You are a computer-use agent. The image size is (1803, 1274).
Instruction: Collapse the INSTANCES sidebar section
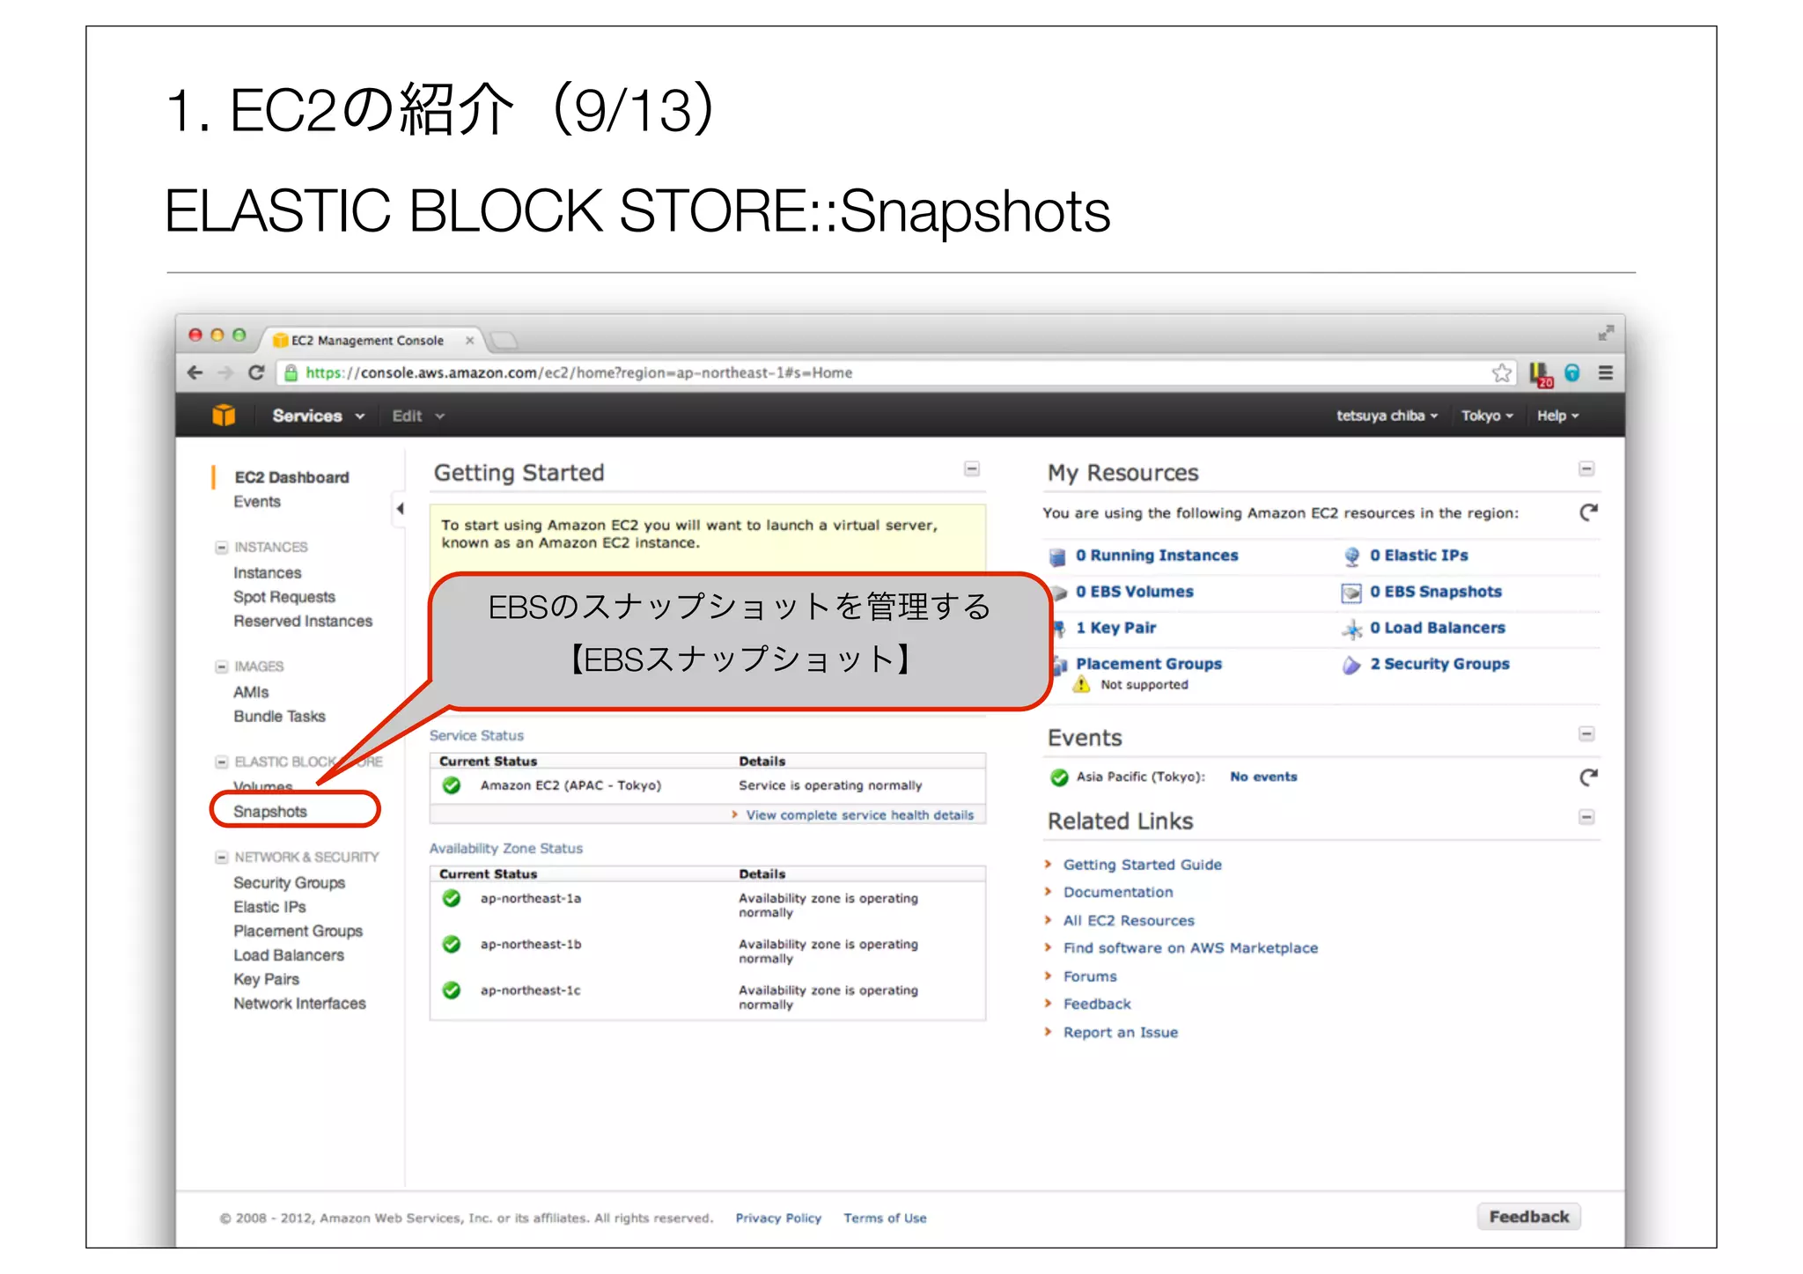tap(222, 548)
